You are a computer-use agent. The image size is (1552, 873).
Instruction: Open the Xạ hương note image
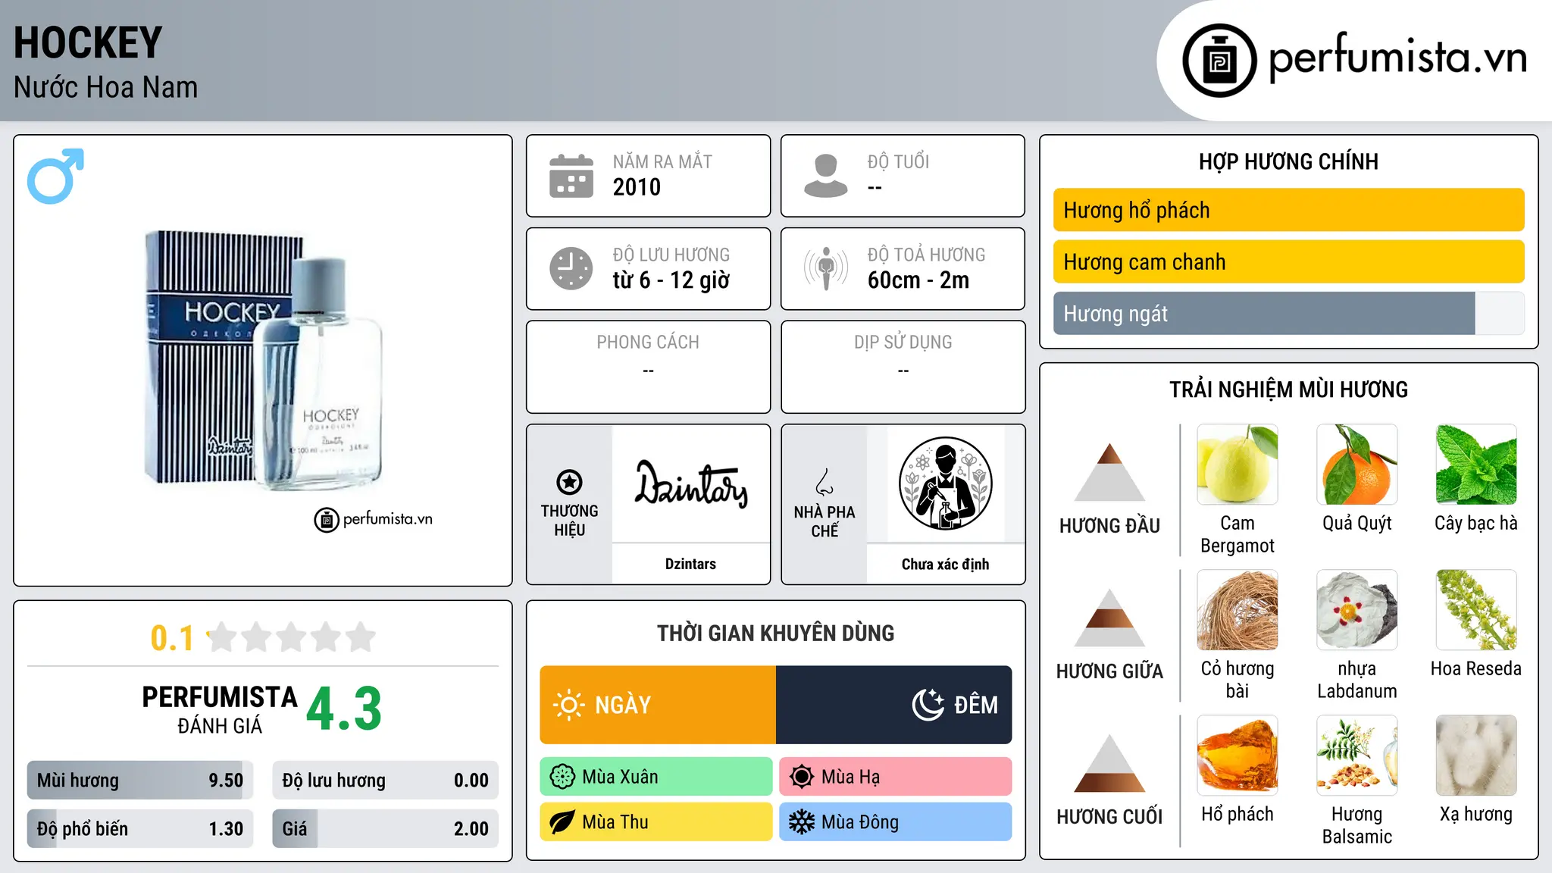tap(1476, 756)
